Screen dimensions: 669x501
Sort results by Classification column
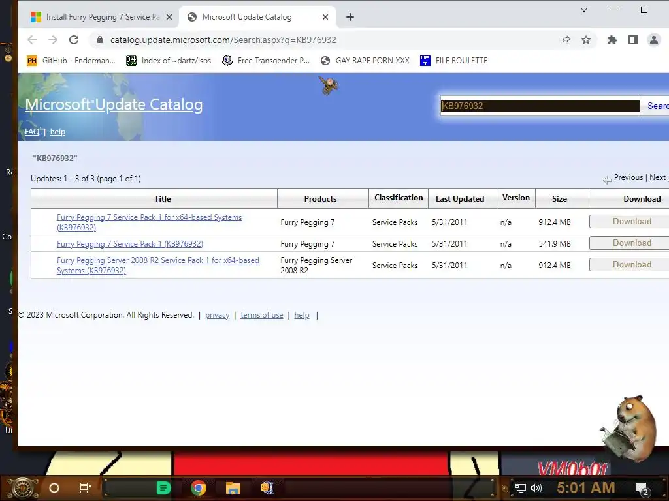point(399,198)
